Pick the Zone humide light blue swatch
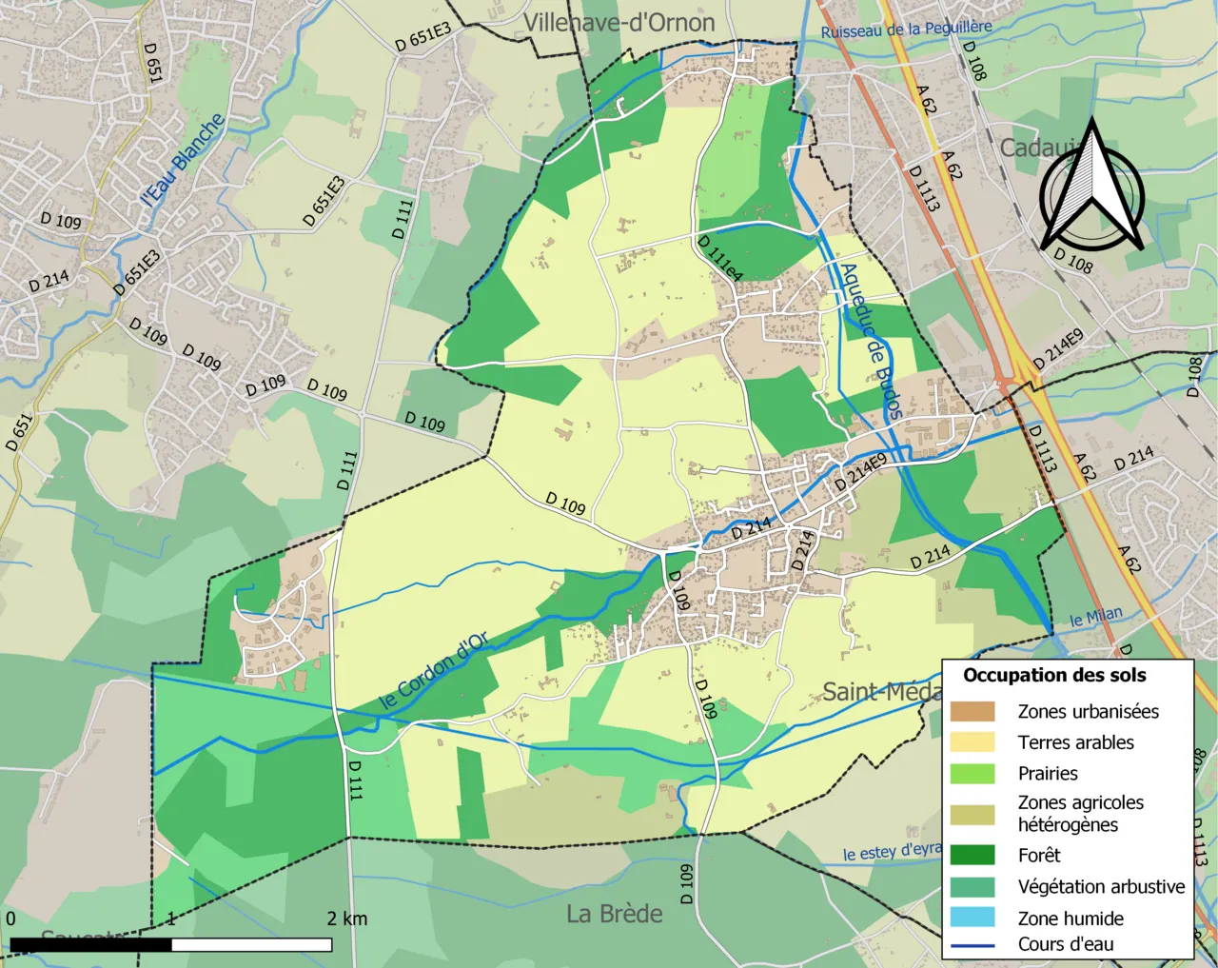 click(x=972, y=918)
